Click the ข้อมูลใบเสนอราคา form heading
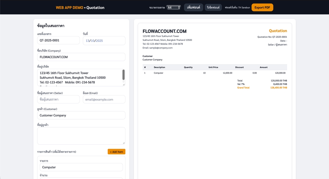This screenshot has height=179, width=329. 51,26
